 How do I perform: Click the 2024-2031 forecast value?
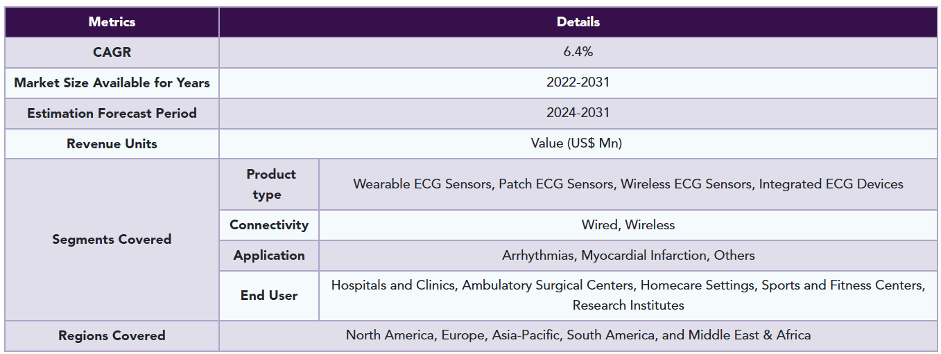[578, 113]
